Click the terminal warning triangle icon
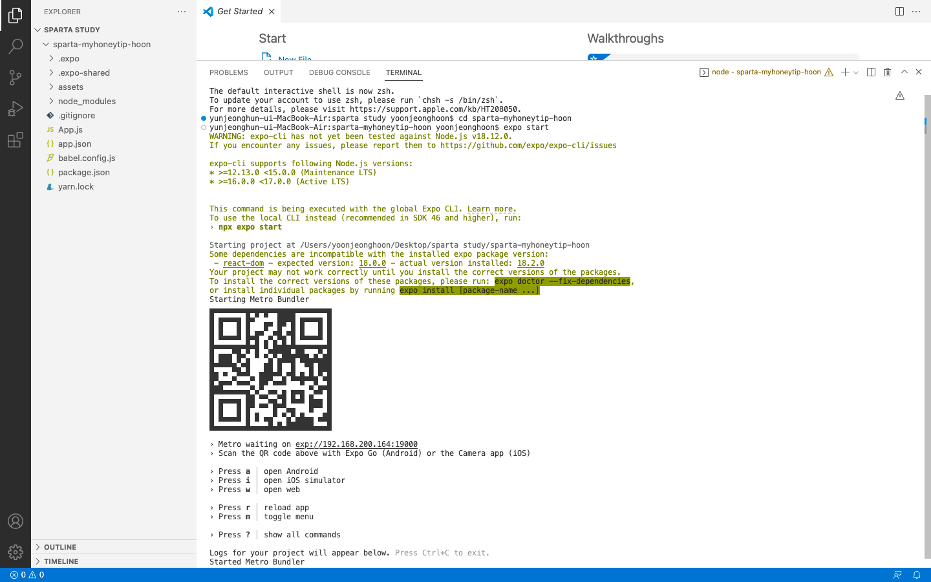 (x=900, y=96)
